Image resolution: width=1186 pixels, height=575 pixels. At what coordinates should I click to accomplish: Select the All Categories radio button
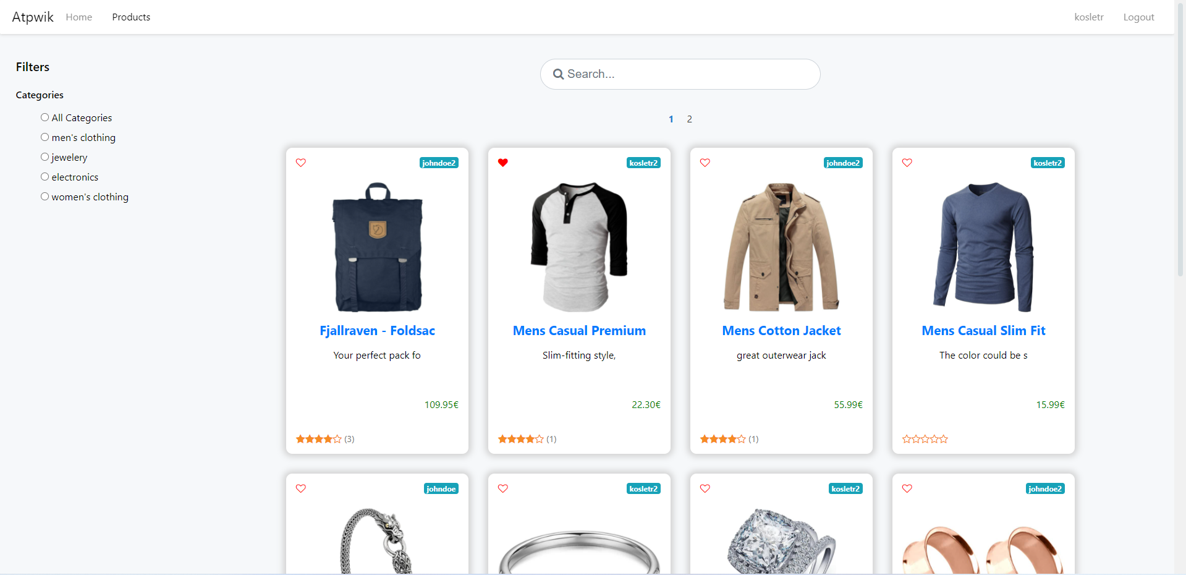pos(44,117)
